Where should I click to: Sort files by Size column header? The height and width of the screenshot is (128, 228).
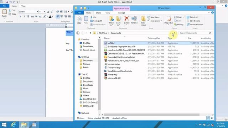tap(190, 38)
